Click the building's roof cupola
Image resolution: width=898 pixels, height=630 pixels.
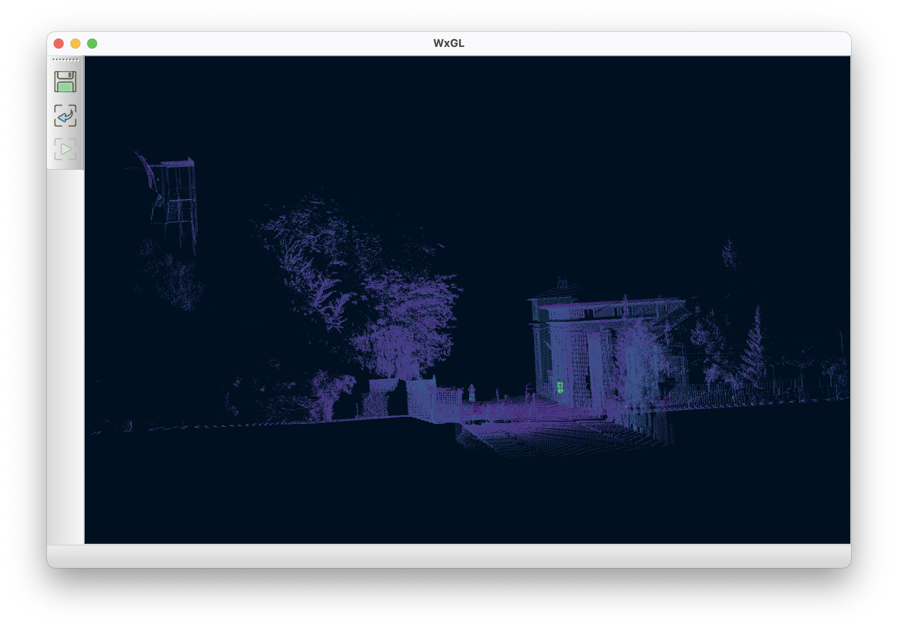(x=562, y=284)
